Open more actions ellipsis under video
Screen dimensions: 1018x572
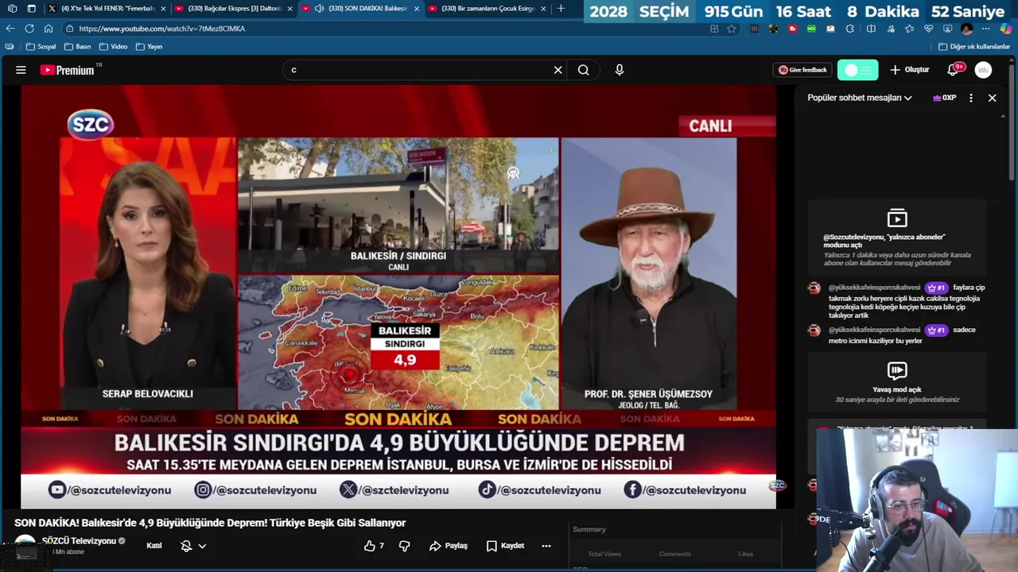pos(546,546)
